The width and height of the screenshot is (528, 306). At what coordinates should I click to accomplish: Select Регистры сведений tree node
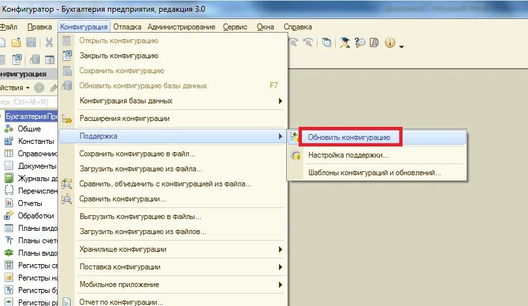click(38, 265)
